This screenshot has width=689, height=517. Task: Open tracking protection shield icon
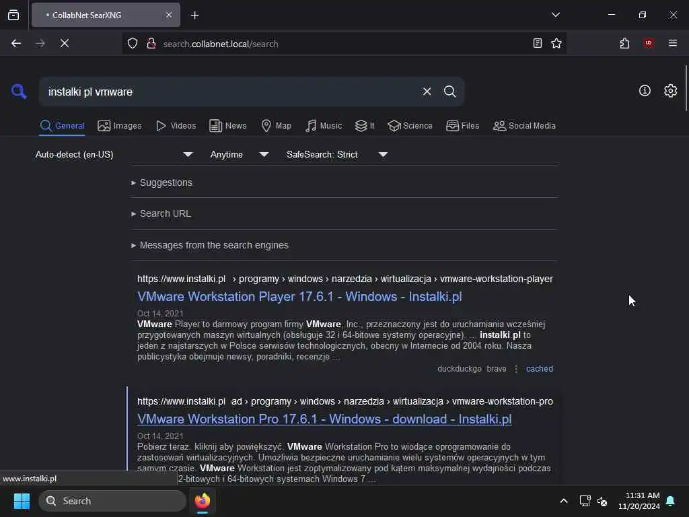pyautogui.click(x=133, y=44)
